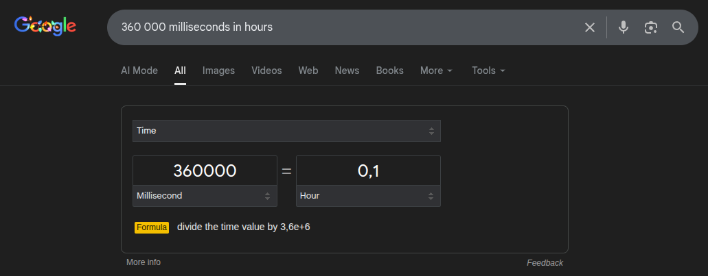Screen dimensions: 708x276
Task: Click the magnifying glass search icon
Action: click(678, 27)
